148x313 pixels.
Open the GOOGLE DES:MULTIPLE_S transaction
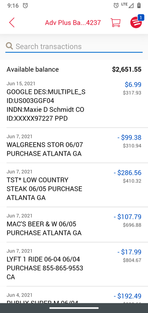[x=74, y=101]
